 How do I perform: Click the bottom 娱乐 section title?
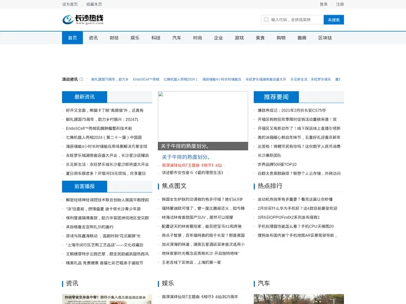coord(168,283)
